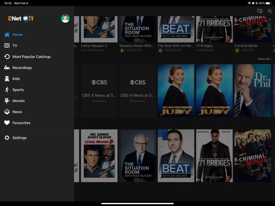
Task: Click catchup badge under Situation Room
Action: (122, 51)
